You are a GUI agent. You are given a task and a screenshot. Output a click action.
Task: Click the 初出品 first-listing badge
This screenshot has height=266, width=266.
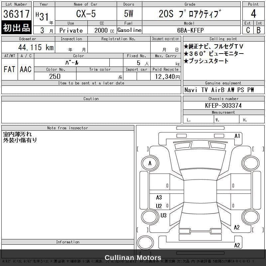tap(16, 28)
